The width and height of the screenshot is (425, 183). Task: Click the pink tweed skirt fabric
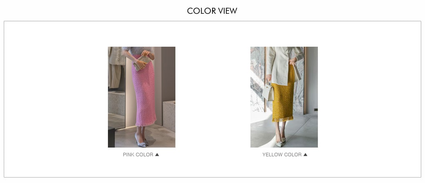[144, 92]
